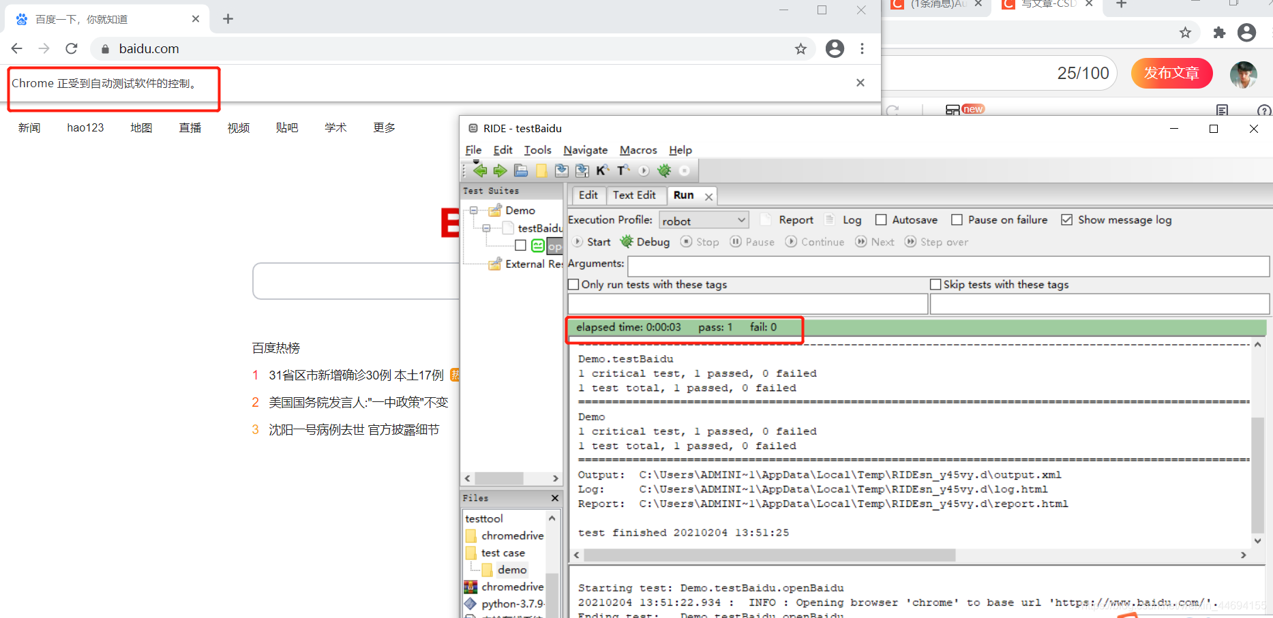The height and width of the screenshot is (618, 1273).
Task: Click the only-run tags input field
Action: pyautogui.click(x=748, y=304)
